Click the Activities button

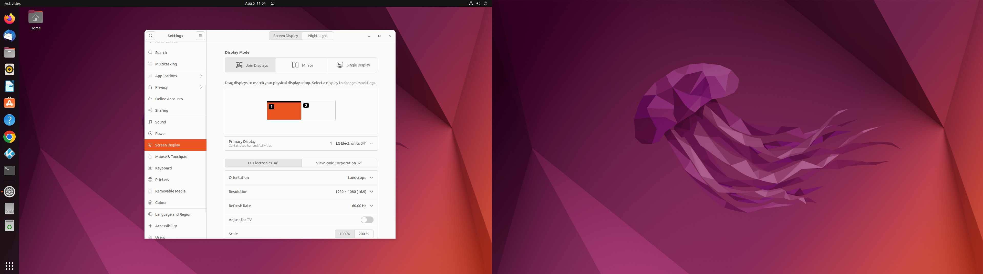[x=13, y=3]
